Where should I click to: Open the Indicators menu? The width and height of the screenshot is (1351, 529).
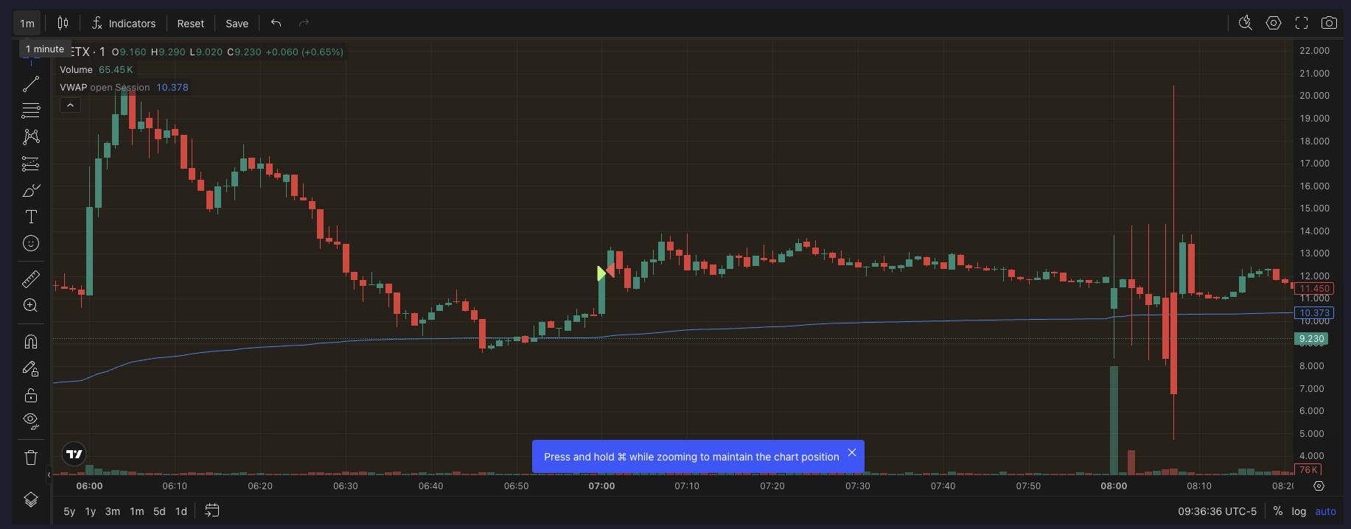[x=124, y=24]
